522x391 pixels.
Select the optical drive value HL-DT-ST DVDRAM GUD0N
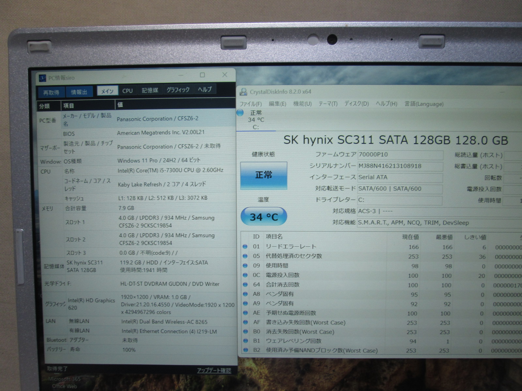coord(170,284)
